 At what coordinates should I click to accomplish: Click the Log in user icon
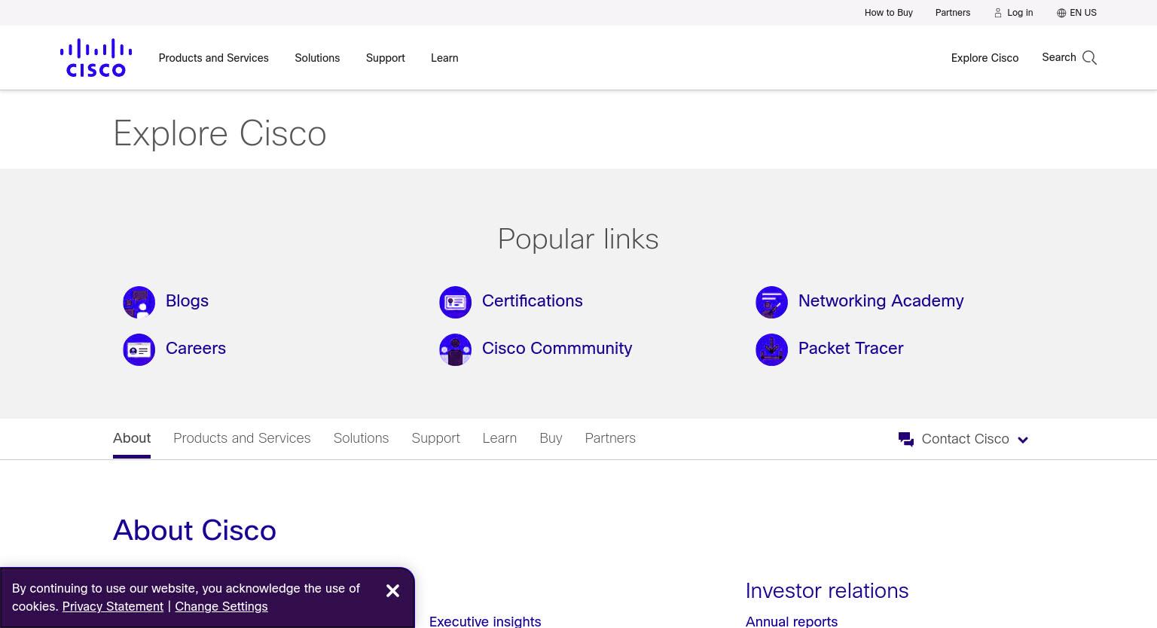(998, 13)
